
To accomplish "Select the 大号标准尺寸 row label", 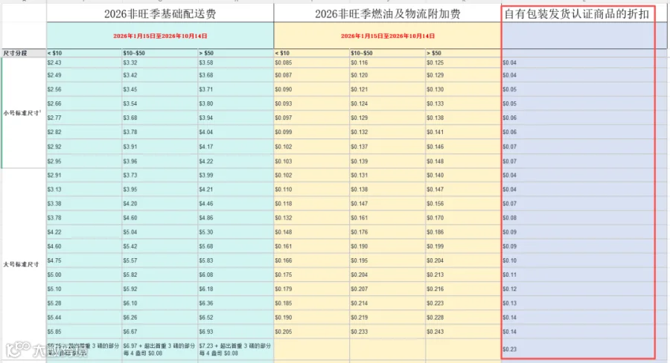I will (x=24, y=264).
